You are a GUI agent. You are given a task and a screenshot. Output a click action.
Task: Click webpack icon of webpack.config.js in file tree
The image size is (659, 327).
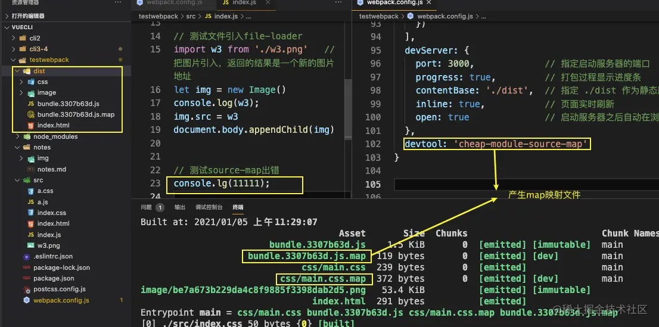(27, 300)
